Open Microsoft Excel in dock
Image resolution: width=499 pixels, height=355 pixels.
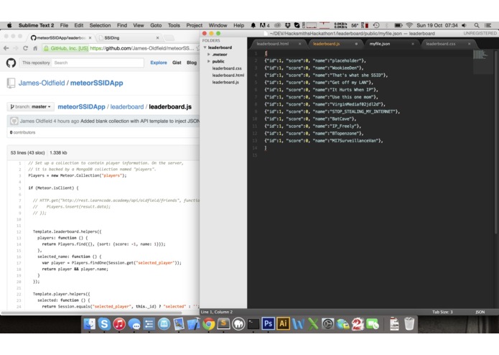(x=313, y=324)
